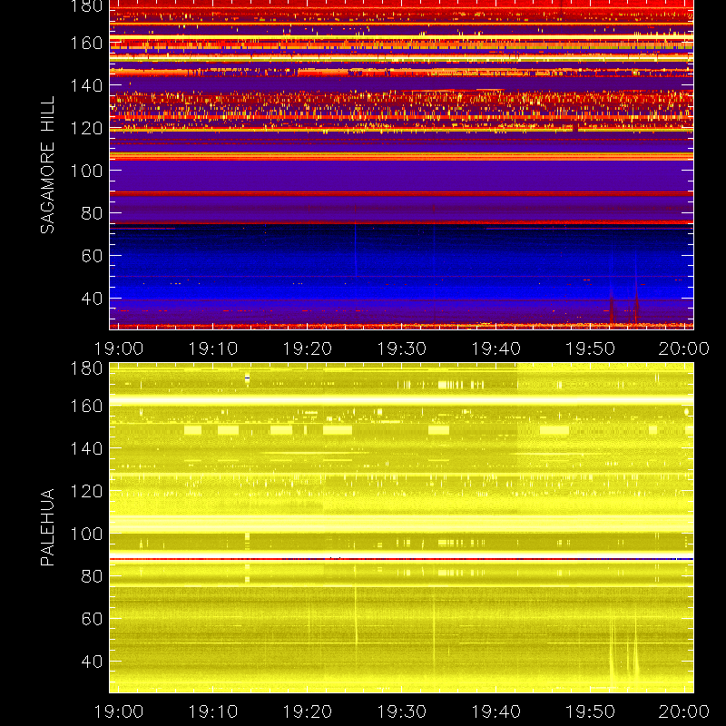Click the 19:00 time label below Sagamore Hill plot

point(119,348)
